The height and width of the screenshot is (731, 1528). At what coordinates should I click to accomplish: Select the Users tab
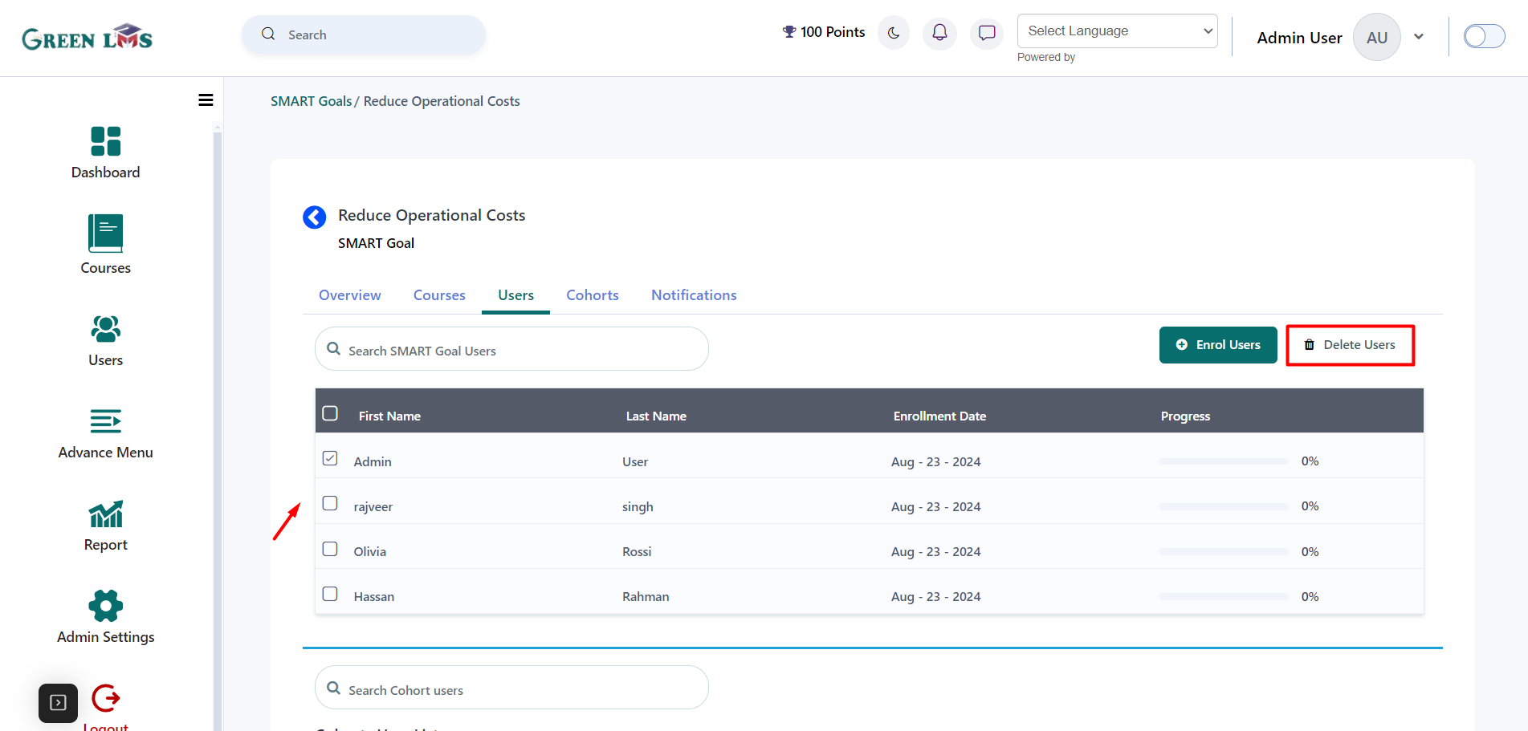coord(515,295)
